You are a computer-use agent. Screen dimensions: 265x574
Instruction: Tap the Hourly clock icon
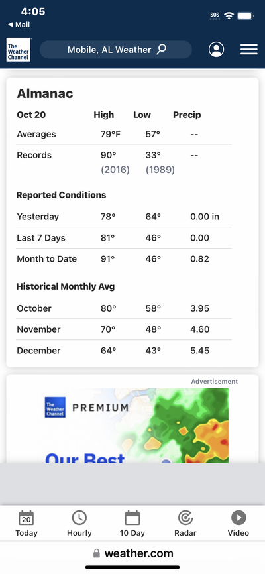pos(79,518)
